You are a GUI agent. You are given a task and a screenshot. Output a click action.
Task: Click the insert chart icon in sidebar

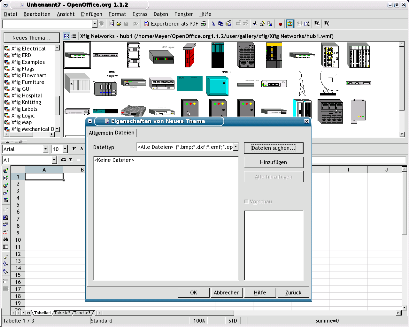click(x=5, y=185)
